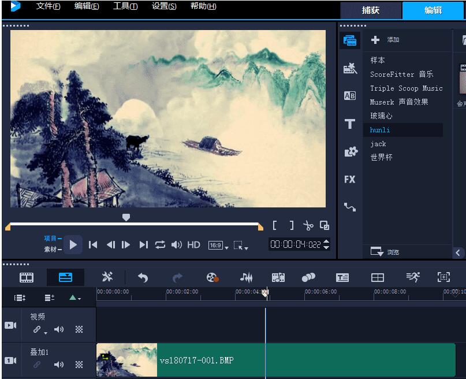
Task: Click the preview scrubber slider handle
Action: (x=127, y=217)
